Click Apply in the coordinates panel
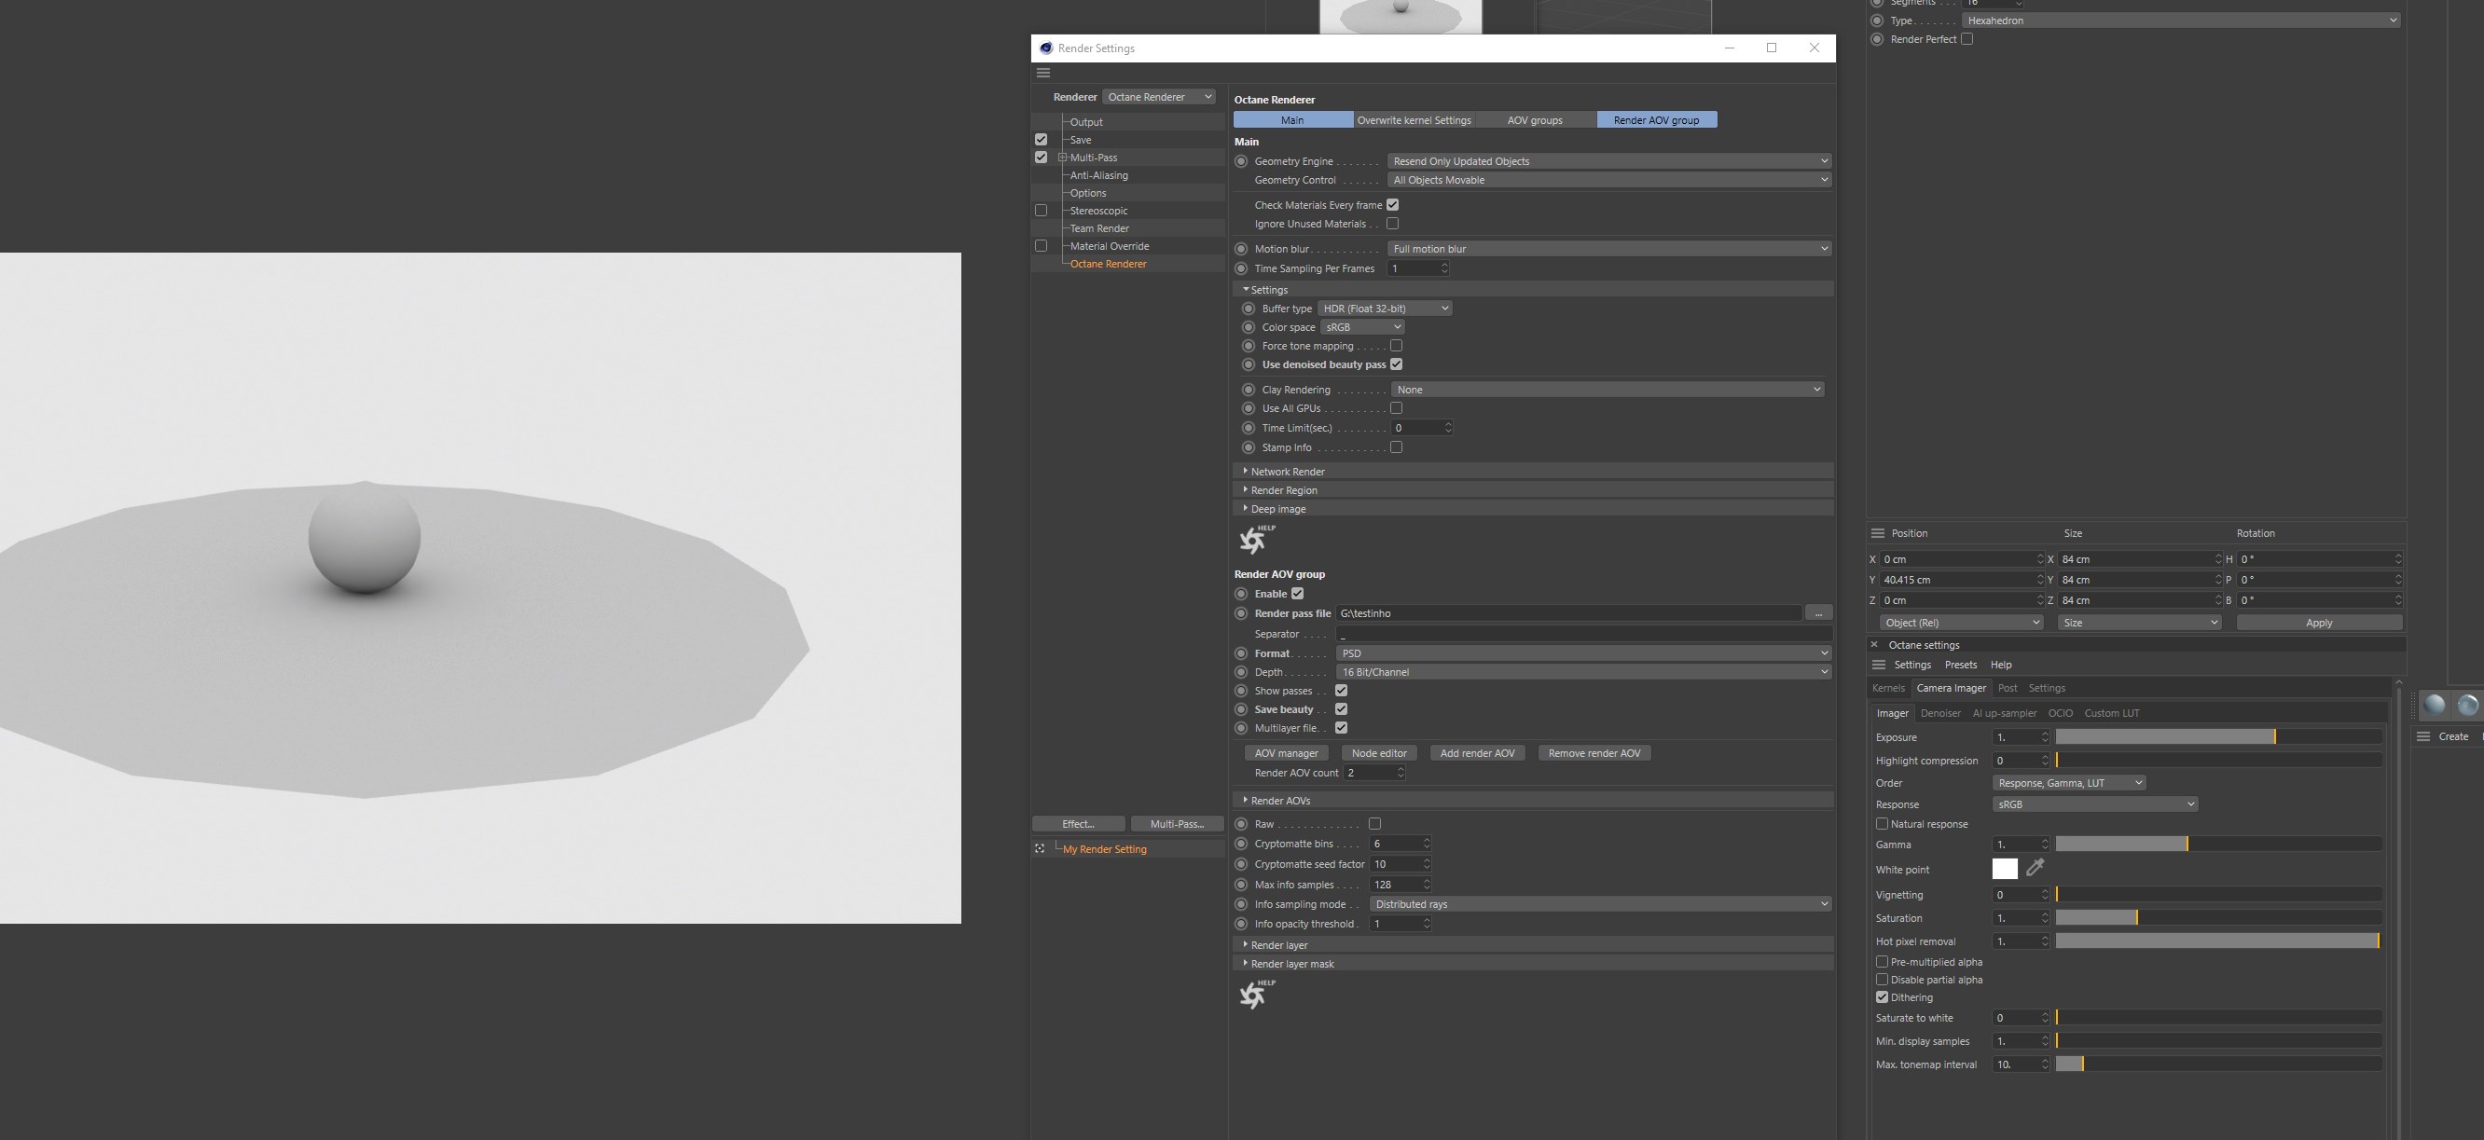Screen dimensions: 2484x1140 pos(2319,623)
